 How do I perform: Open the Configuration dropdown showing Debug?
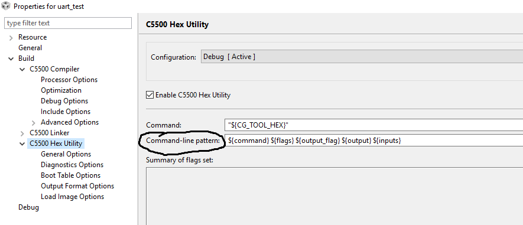[362, 57]
